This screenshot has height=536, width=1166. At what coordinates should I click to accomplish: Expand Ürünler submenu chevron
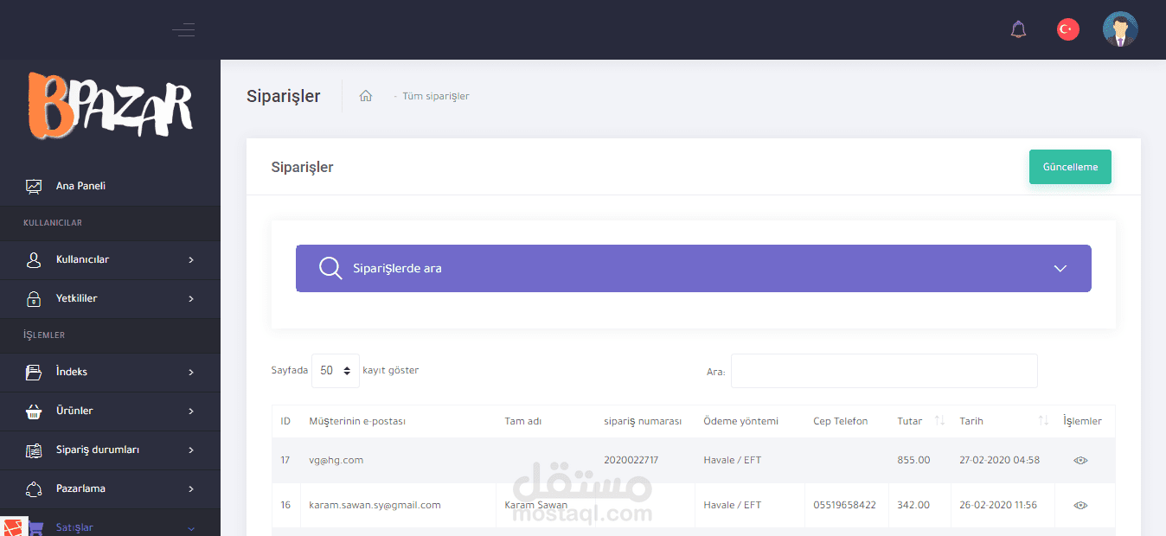pyautogui.click(x=191, y=411)
